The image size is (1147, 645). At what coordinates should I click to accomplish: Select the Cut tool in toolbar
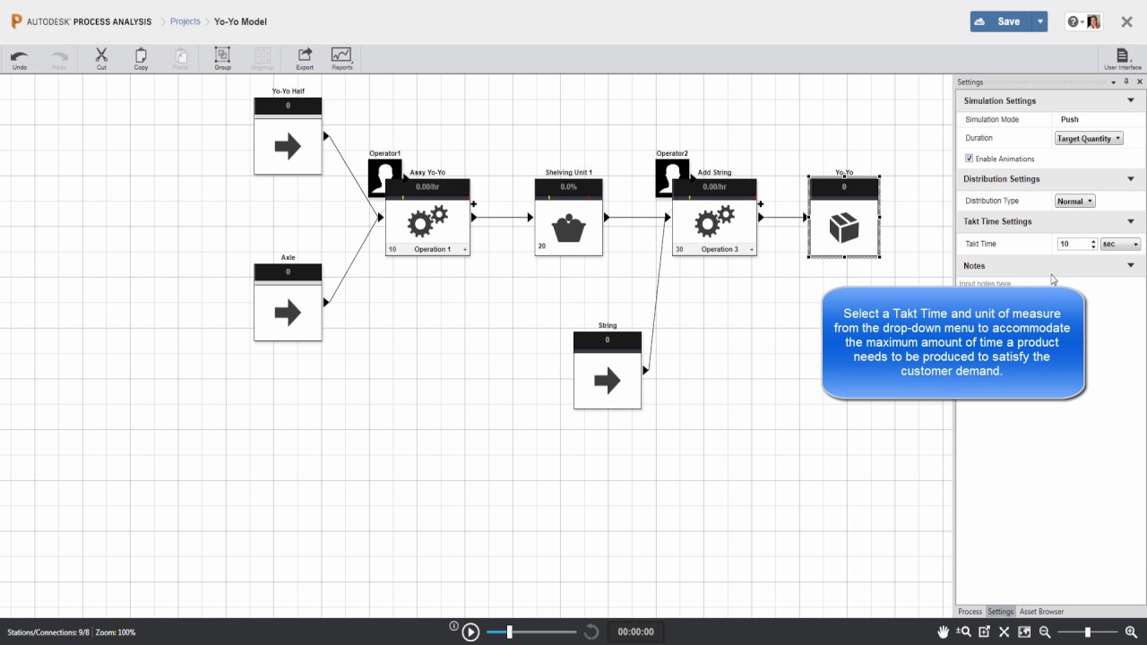(101, 59)
